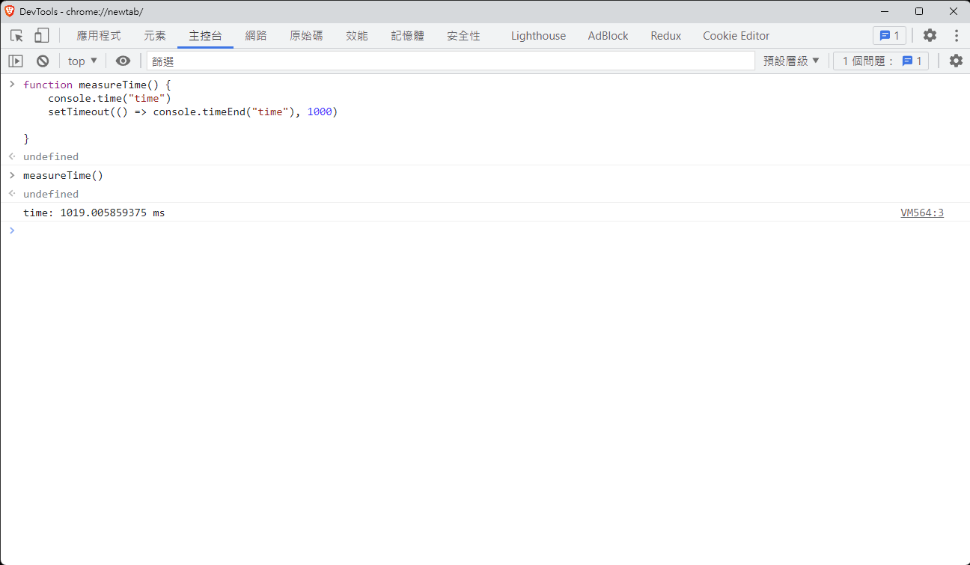Switch to the 元素 tab
This screenshot has width=970, height=565.
pos(155,35)
